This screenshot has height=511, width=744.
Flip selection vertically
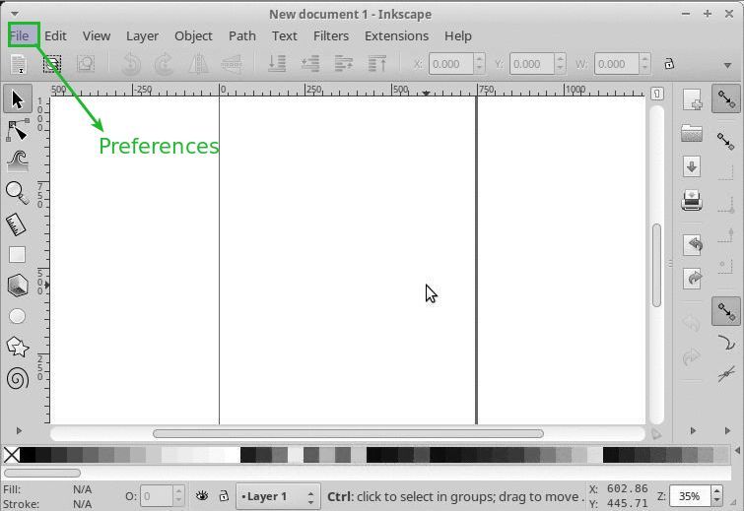pos(232,64)
